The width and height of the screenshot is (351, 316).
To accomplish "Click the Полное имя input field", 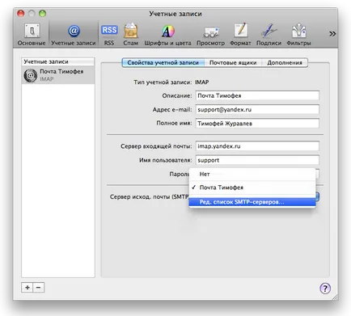I will pos(257,124).
